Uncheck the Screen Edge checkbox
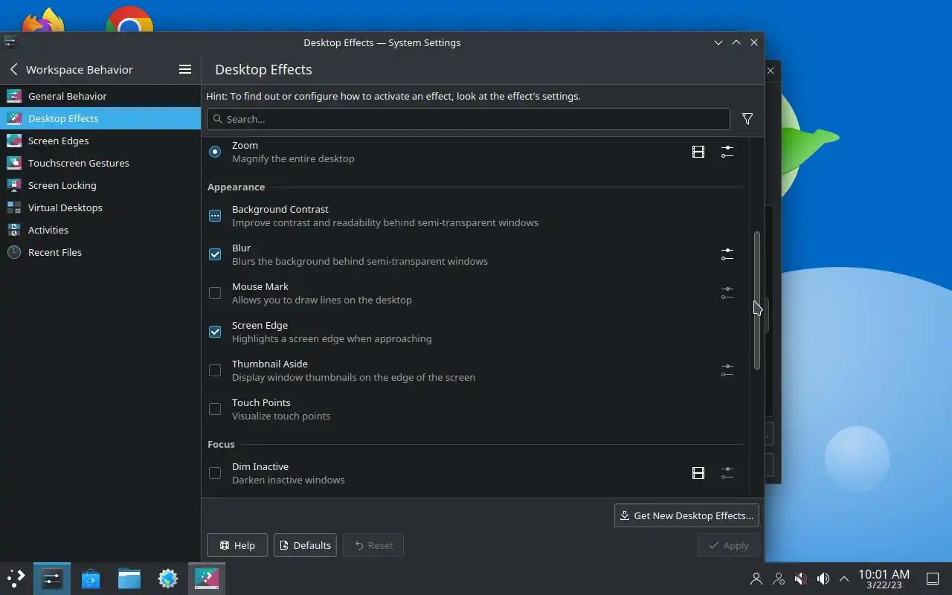 pos(215,332)
